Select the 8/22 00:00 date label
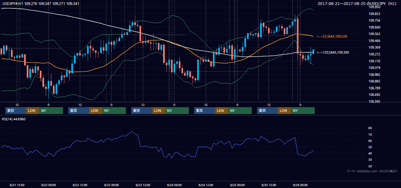The height and width of the screenshot is (188, 401). (48, 185)
